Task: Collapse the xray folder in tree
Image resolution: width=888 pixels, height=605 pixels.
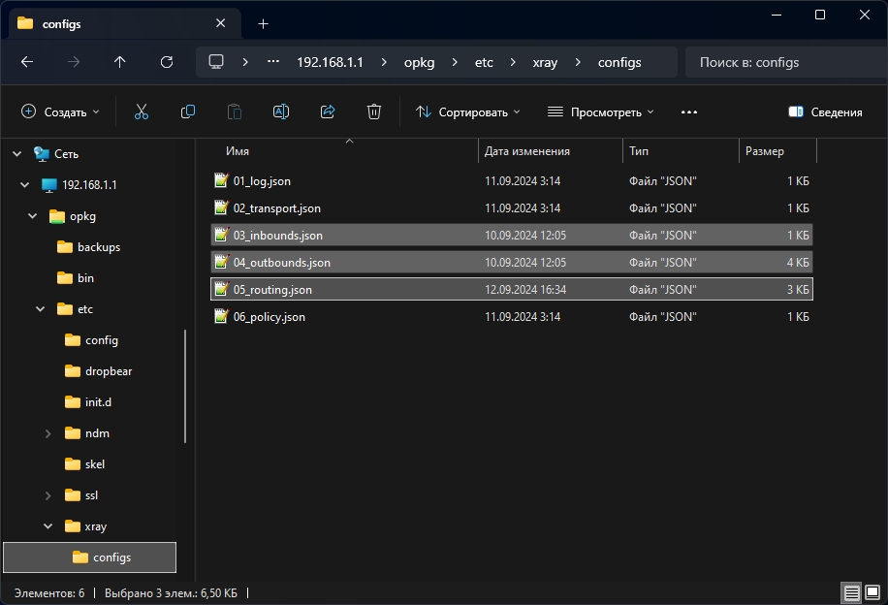Action: point(48,526)
